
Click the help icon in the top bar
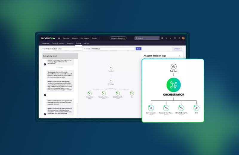[x=175, y=38]
